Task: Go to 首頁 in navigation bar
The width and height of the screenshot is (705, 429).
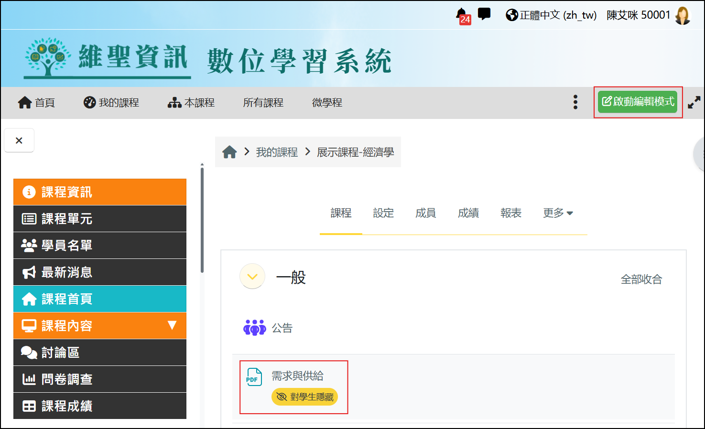Action: [x=36, y=103]
